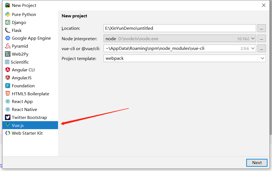
Task: Pick the Flask project icon
Action: [8, 31]
